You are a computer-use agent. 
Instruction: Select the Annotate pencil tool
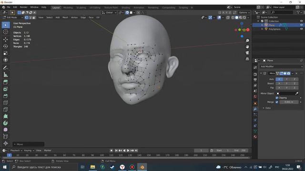point(6,67)
